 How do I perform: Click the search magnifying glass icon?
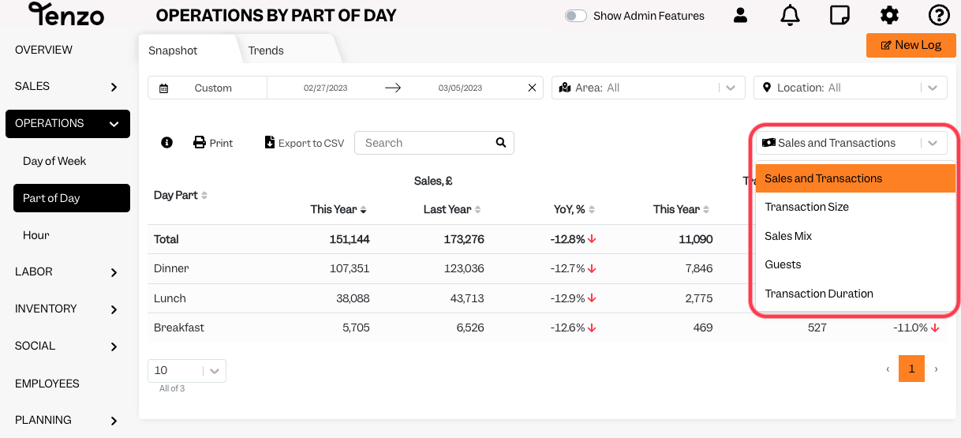click(x=500, y=143)
